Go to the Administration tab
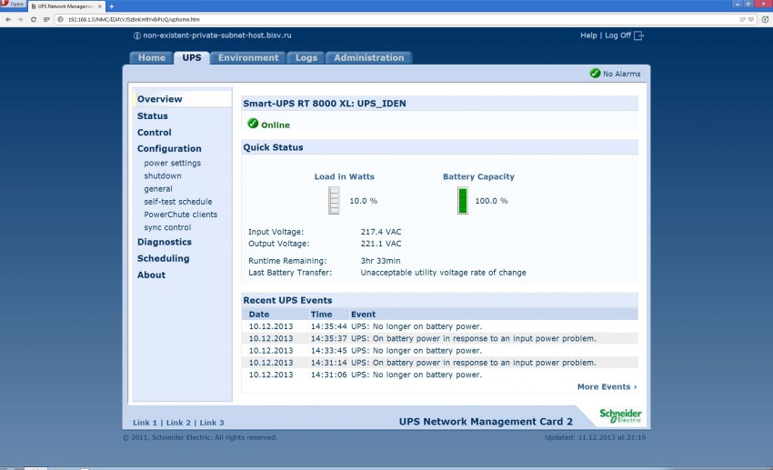 (x=368, y=57)
